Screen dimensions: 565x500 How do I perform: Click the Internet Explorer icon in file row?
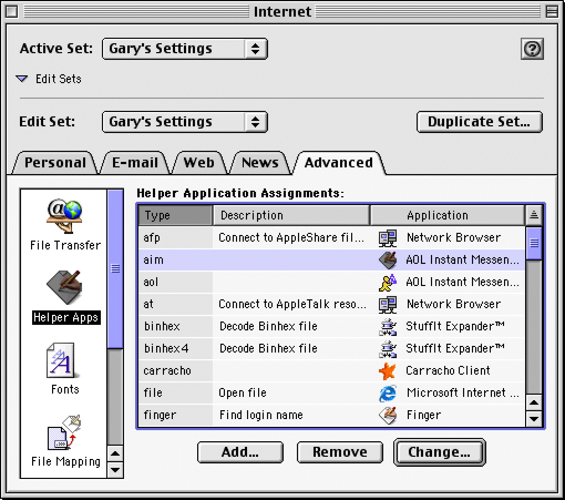click(388, 393)
